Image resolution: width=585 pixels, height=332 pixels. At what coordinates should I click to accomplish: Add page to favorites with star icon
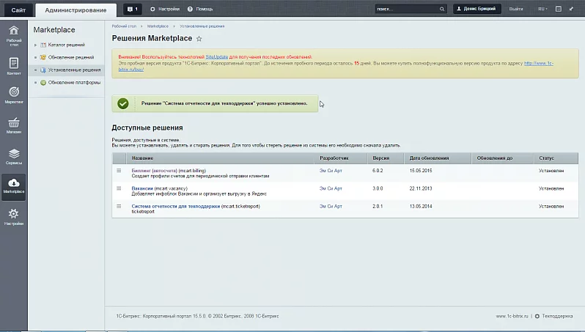click(x=199, y=38)
